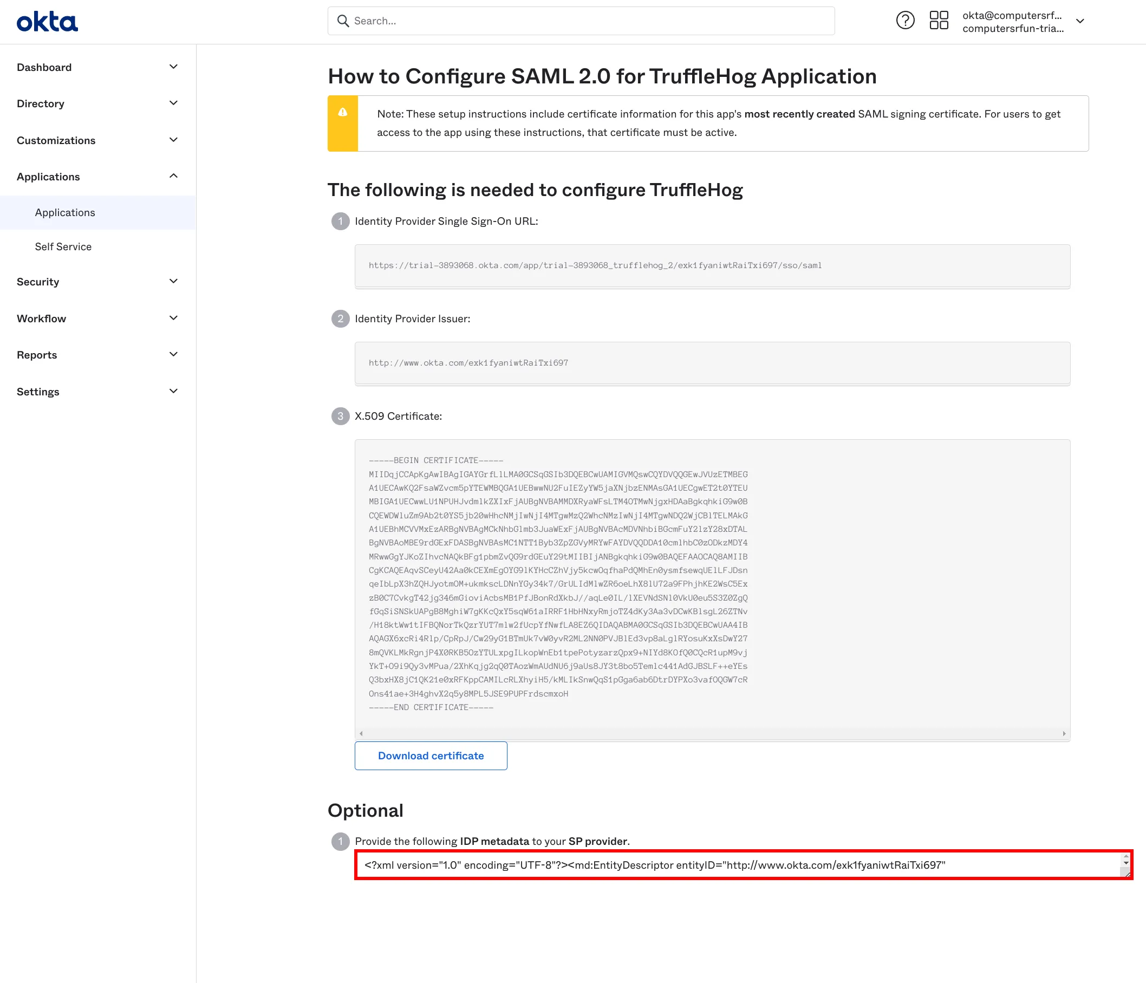Open the apps grid icon
The height and width of the screenshot is (983, 1146).
coord(939,21)
